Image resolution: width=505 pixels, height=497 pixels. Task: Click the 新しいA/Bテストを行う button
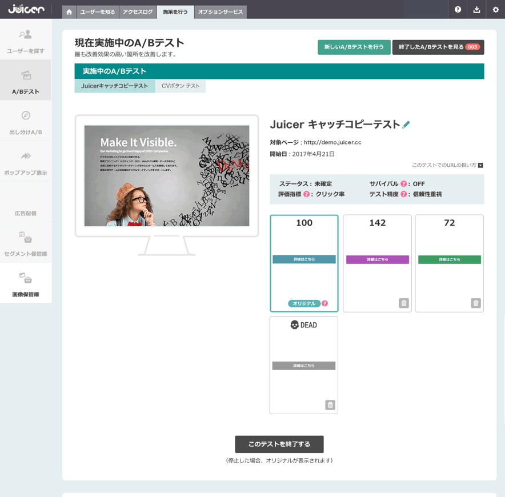point(354,47)
